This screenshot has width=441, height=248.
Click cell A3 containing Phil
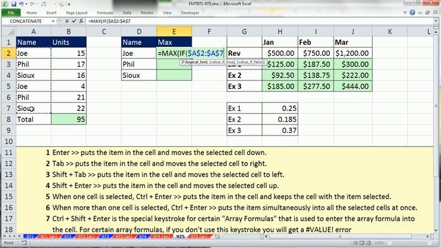(34, 64)
